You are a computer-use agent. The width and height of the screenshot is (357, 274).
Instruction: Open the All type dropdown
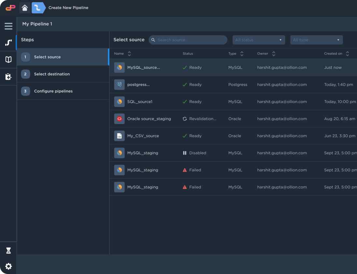[317, 40]
